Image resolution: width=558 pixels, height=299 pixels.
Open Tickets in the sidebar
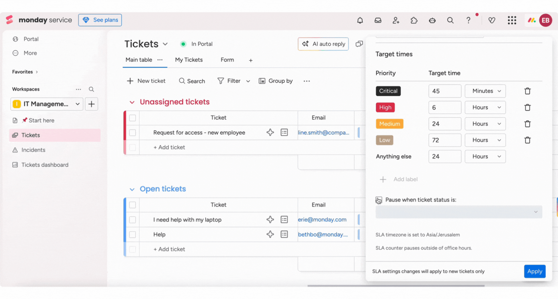(x=55, y=135)
